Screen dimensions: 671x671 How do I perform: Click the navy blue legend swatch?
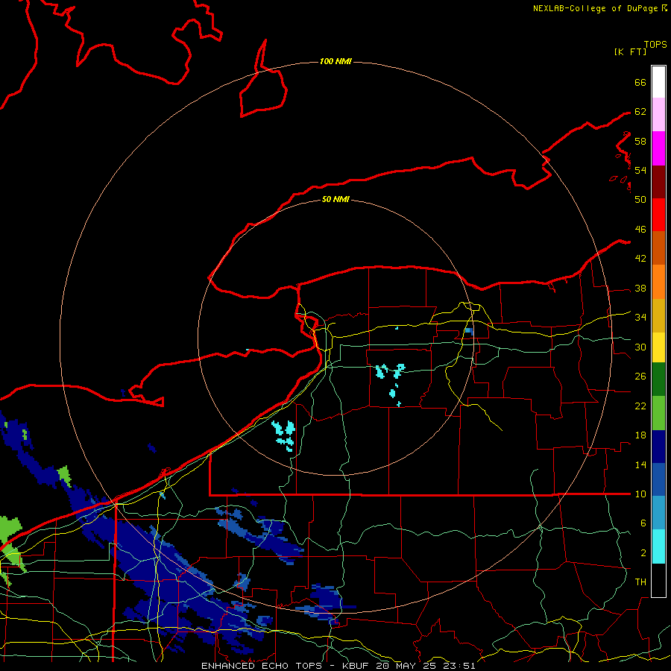pyautogui.click(x=658, y=447)
